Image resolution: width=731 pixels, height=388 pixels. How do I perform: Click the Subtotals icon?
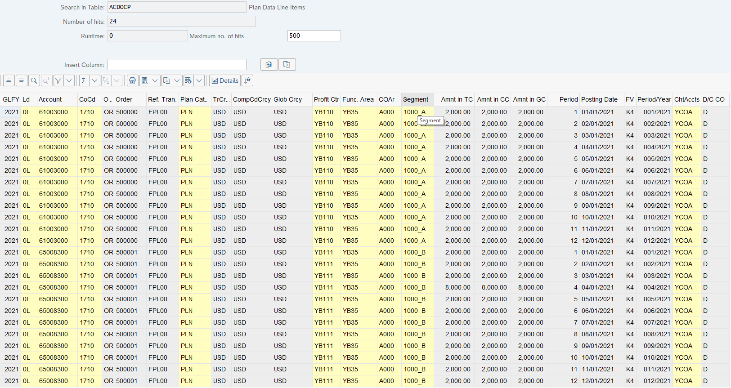[x=106, y=80]
